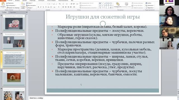The image size is (179, 100).
Task: Close the slides thumbnail pane
Action: coord(27,12)
